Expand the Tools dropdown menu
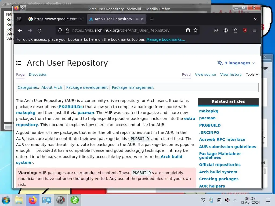The image size is (275, 206). click(x=252, y=75)
